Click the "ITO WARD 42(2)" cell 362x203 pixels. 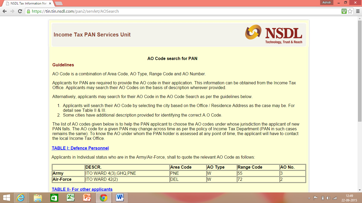tap(127, 179)
